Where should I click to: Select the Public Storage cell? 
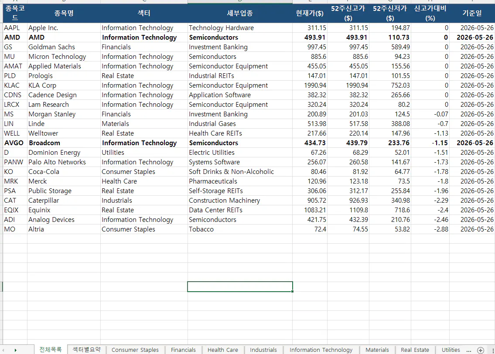pos(64,191)
